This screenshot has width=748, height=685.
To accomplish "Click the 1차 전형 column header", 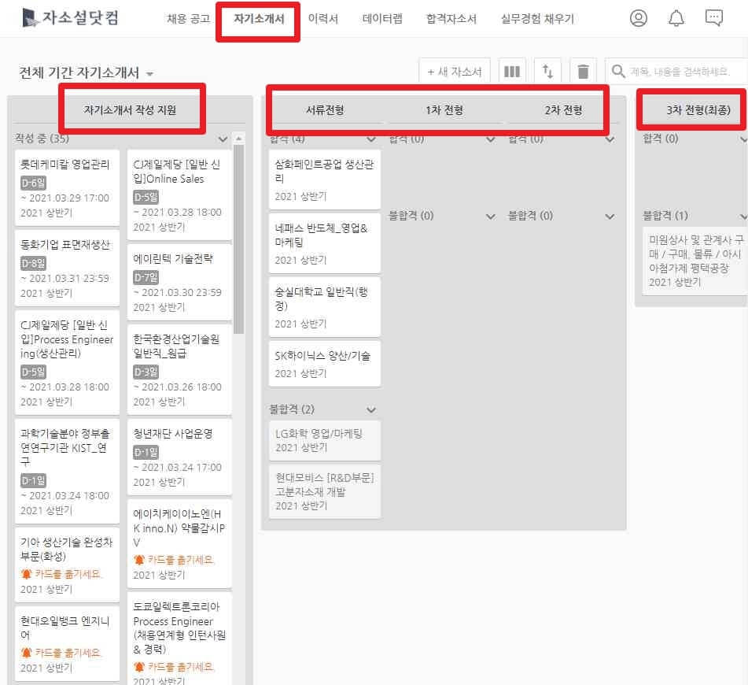I will (444, 110).
